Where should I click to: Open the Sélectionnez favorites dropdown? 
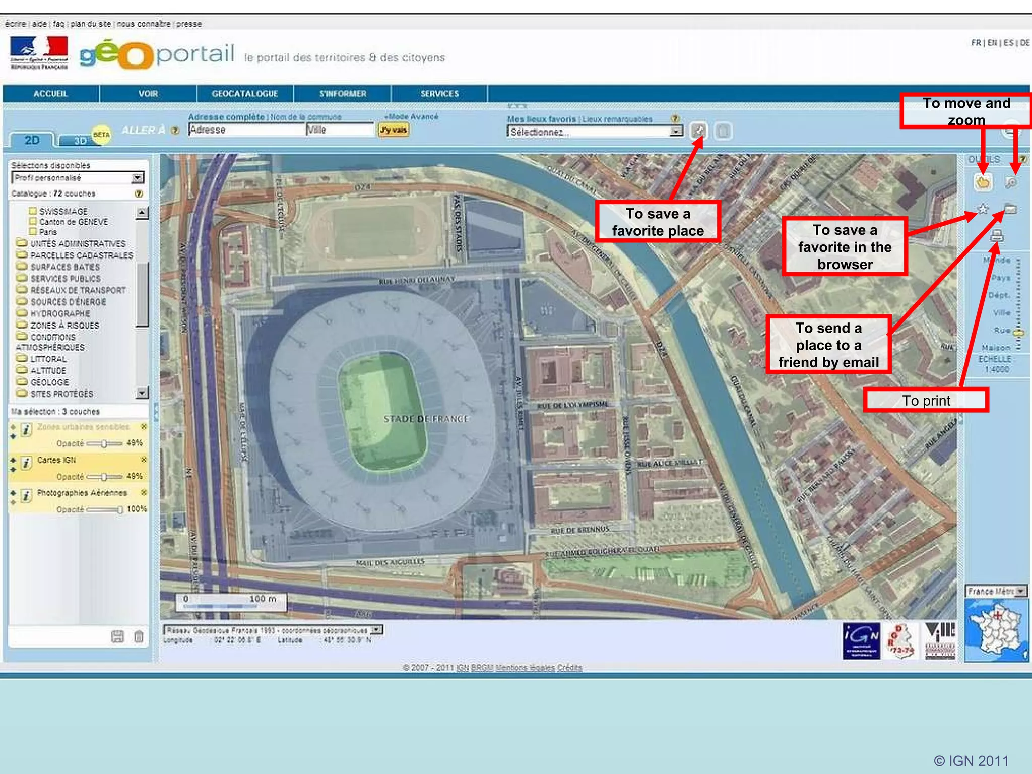click(x=676, y=132)
